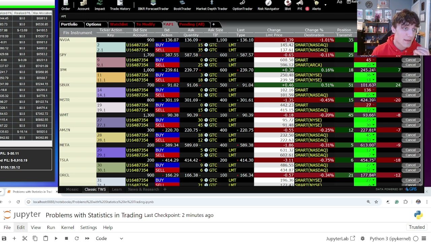Cut the cell with scissors icon

(x=25, y=238)
